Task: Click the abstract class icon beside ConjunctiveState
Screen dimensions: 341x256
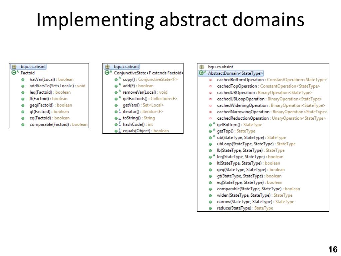Action: point(108,73)
